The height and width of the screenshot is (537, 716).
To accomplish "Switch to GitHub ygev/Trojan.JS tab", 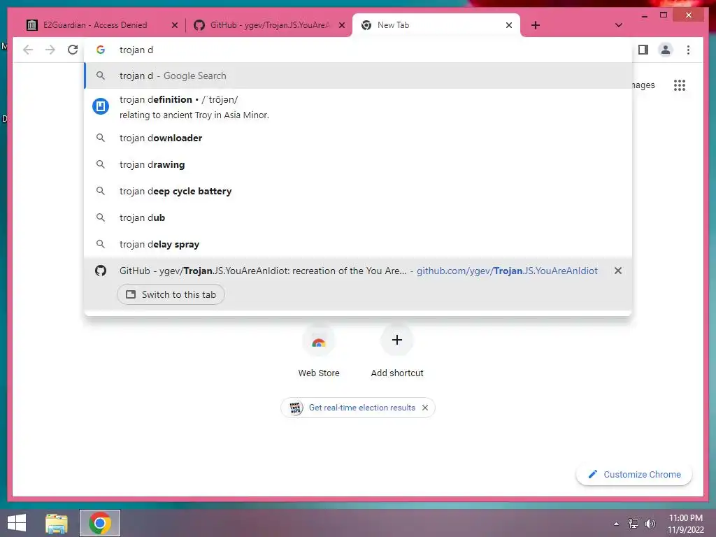I will (268, 25).
